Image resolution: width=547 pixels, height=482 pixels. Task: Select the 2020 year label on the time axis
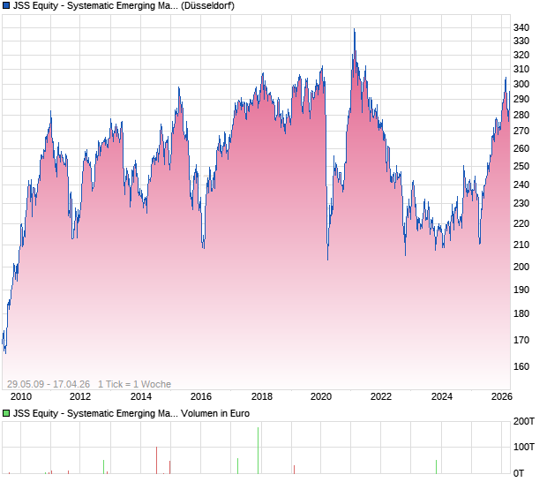pos(321,397)
